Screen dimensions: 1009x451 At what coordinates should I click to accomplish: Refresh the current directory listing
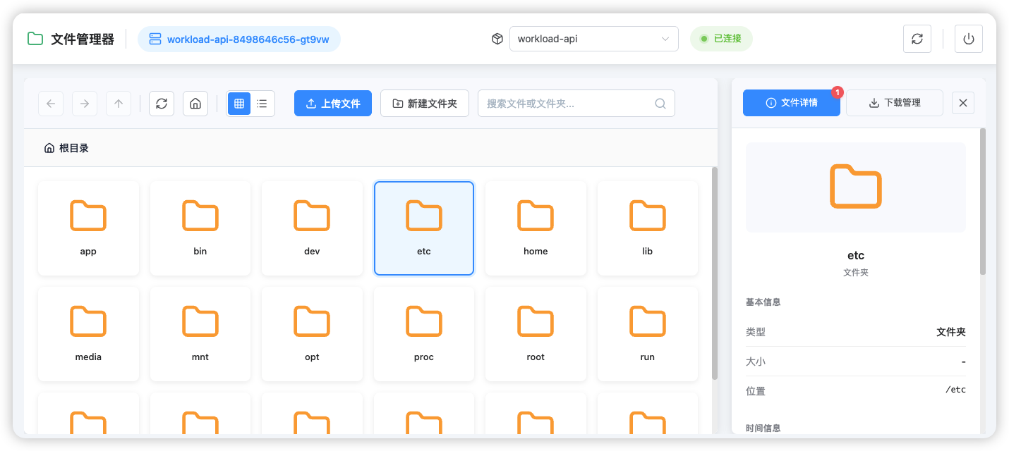pos(161,103)
